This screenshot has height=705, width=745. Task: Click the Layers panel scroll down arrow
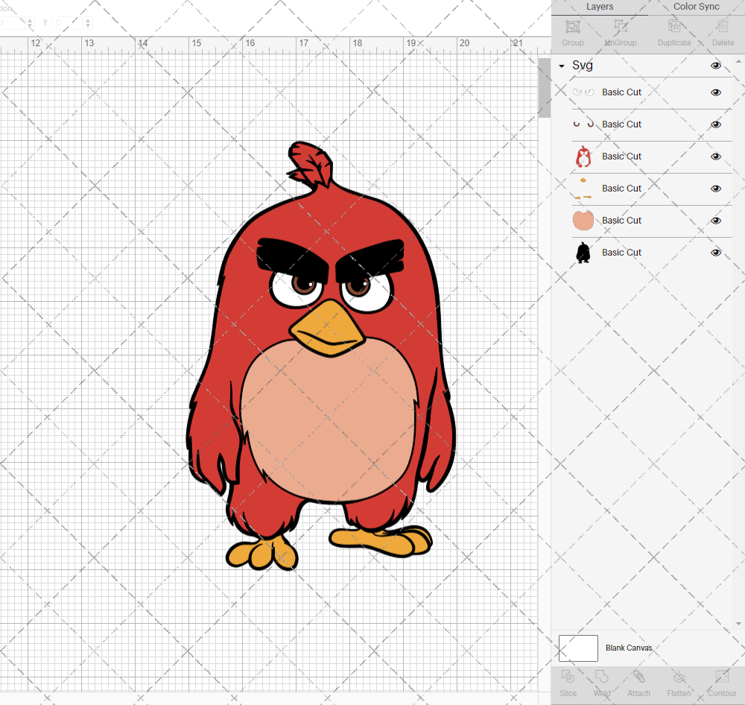[x=738, y=624]
